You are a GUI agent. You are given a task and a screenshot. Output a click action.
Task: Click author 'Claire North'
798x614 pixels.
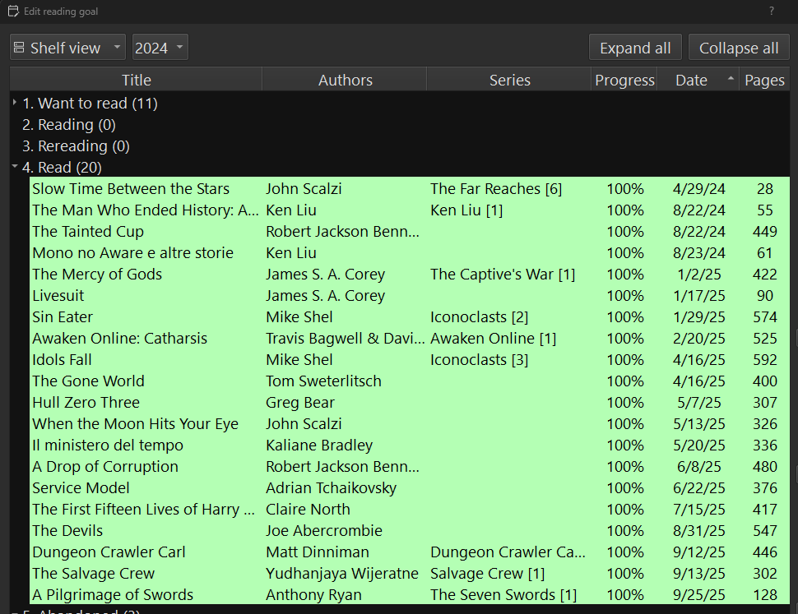click(x=308, y=509)
